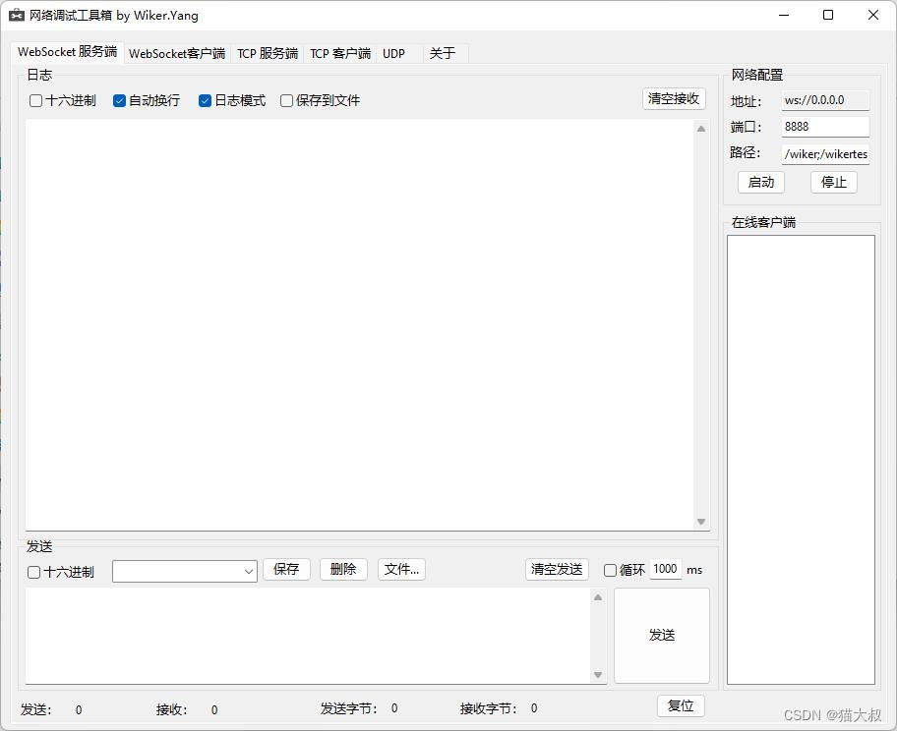Click the 清空接收 button to clear received logs
This screenshot has height=731, width=897.
click(674, 98)
